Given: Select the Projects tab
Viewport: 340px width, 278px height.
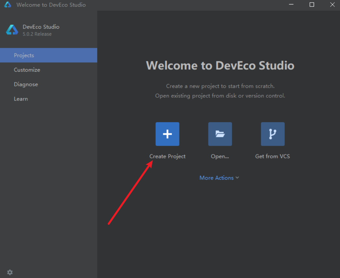Looking at the screenshot, I should 49,55.
